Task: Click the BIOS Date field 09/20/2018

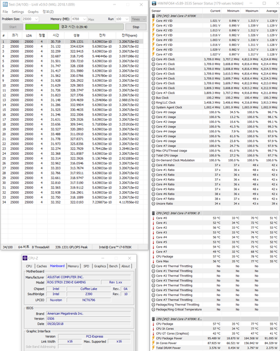Action: (88, 324)
